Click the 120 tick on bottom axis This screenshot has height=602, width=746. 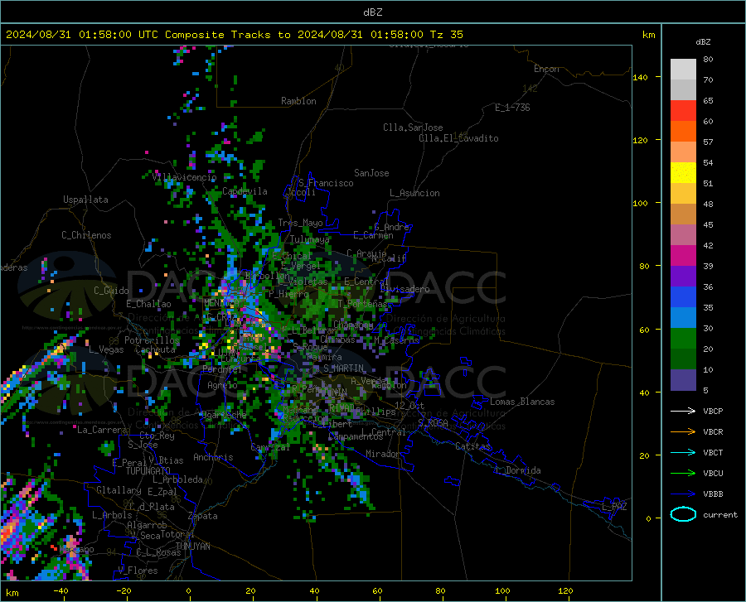(565, 590)
